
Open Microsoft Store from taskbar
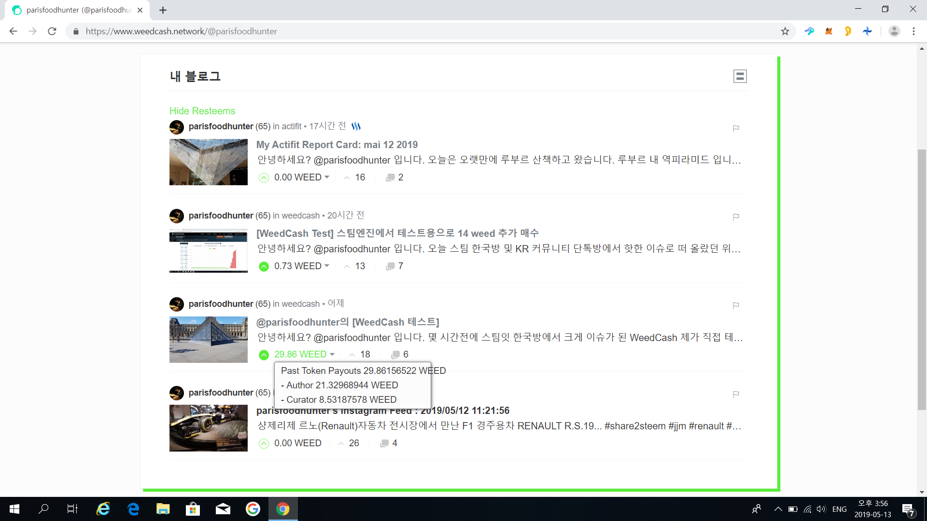click(x=193, y=509)
